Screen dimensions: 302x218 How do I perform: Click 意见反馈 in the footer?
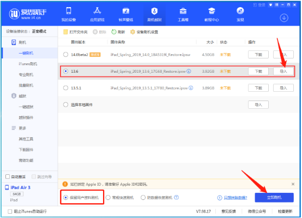[x=228, y=211]
